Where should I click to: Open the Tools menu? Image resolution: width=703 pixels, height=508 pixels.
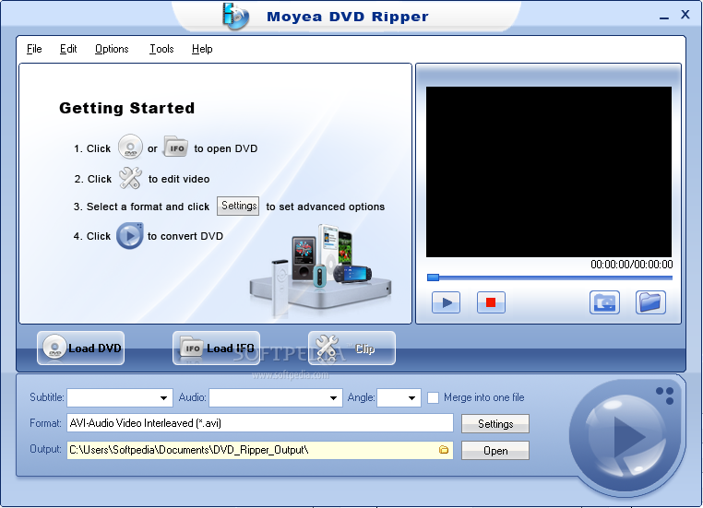[x=161, y=49]
